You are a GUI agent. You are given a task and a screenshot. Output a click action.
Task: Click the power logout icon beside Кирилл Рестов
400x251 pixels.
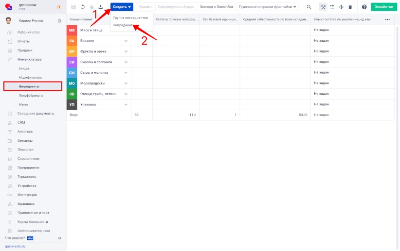pos(59,21)
